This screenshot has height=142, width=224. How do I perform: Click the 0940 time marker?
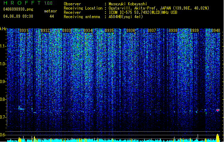[216, 31]
